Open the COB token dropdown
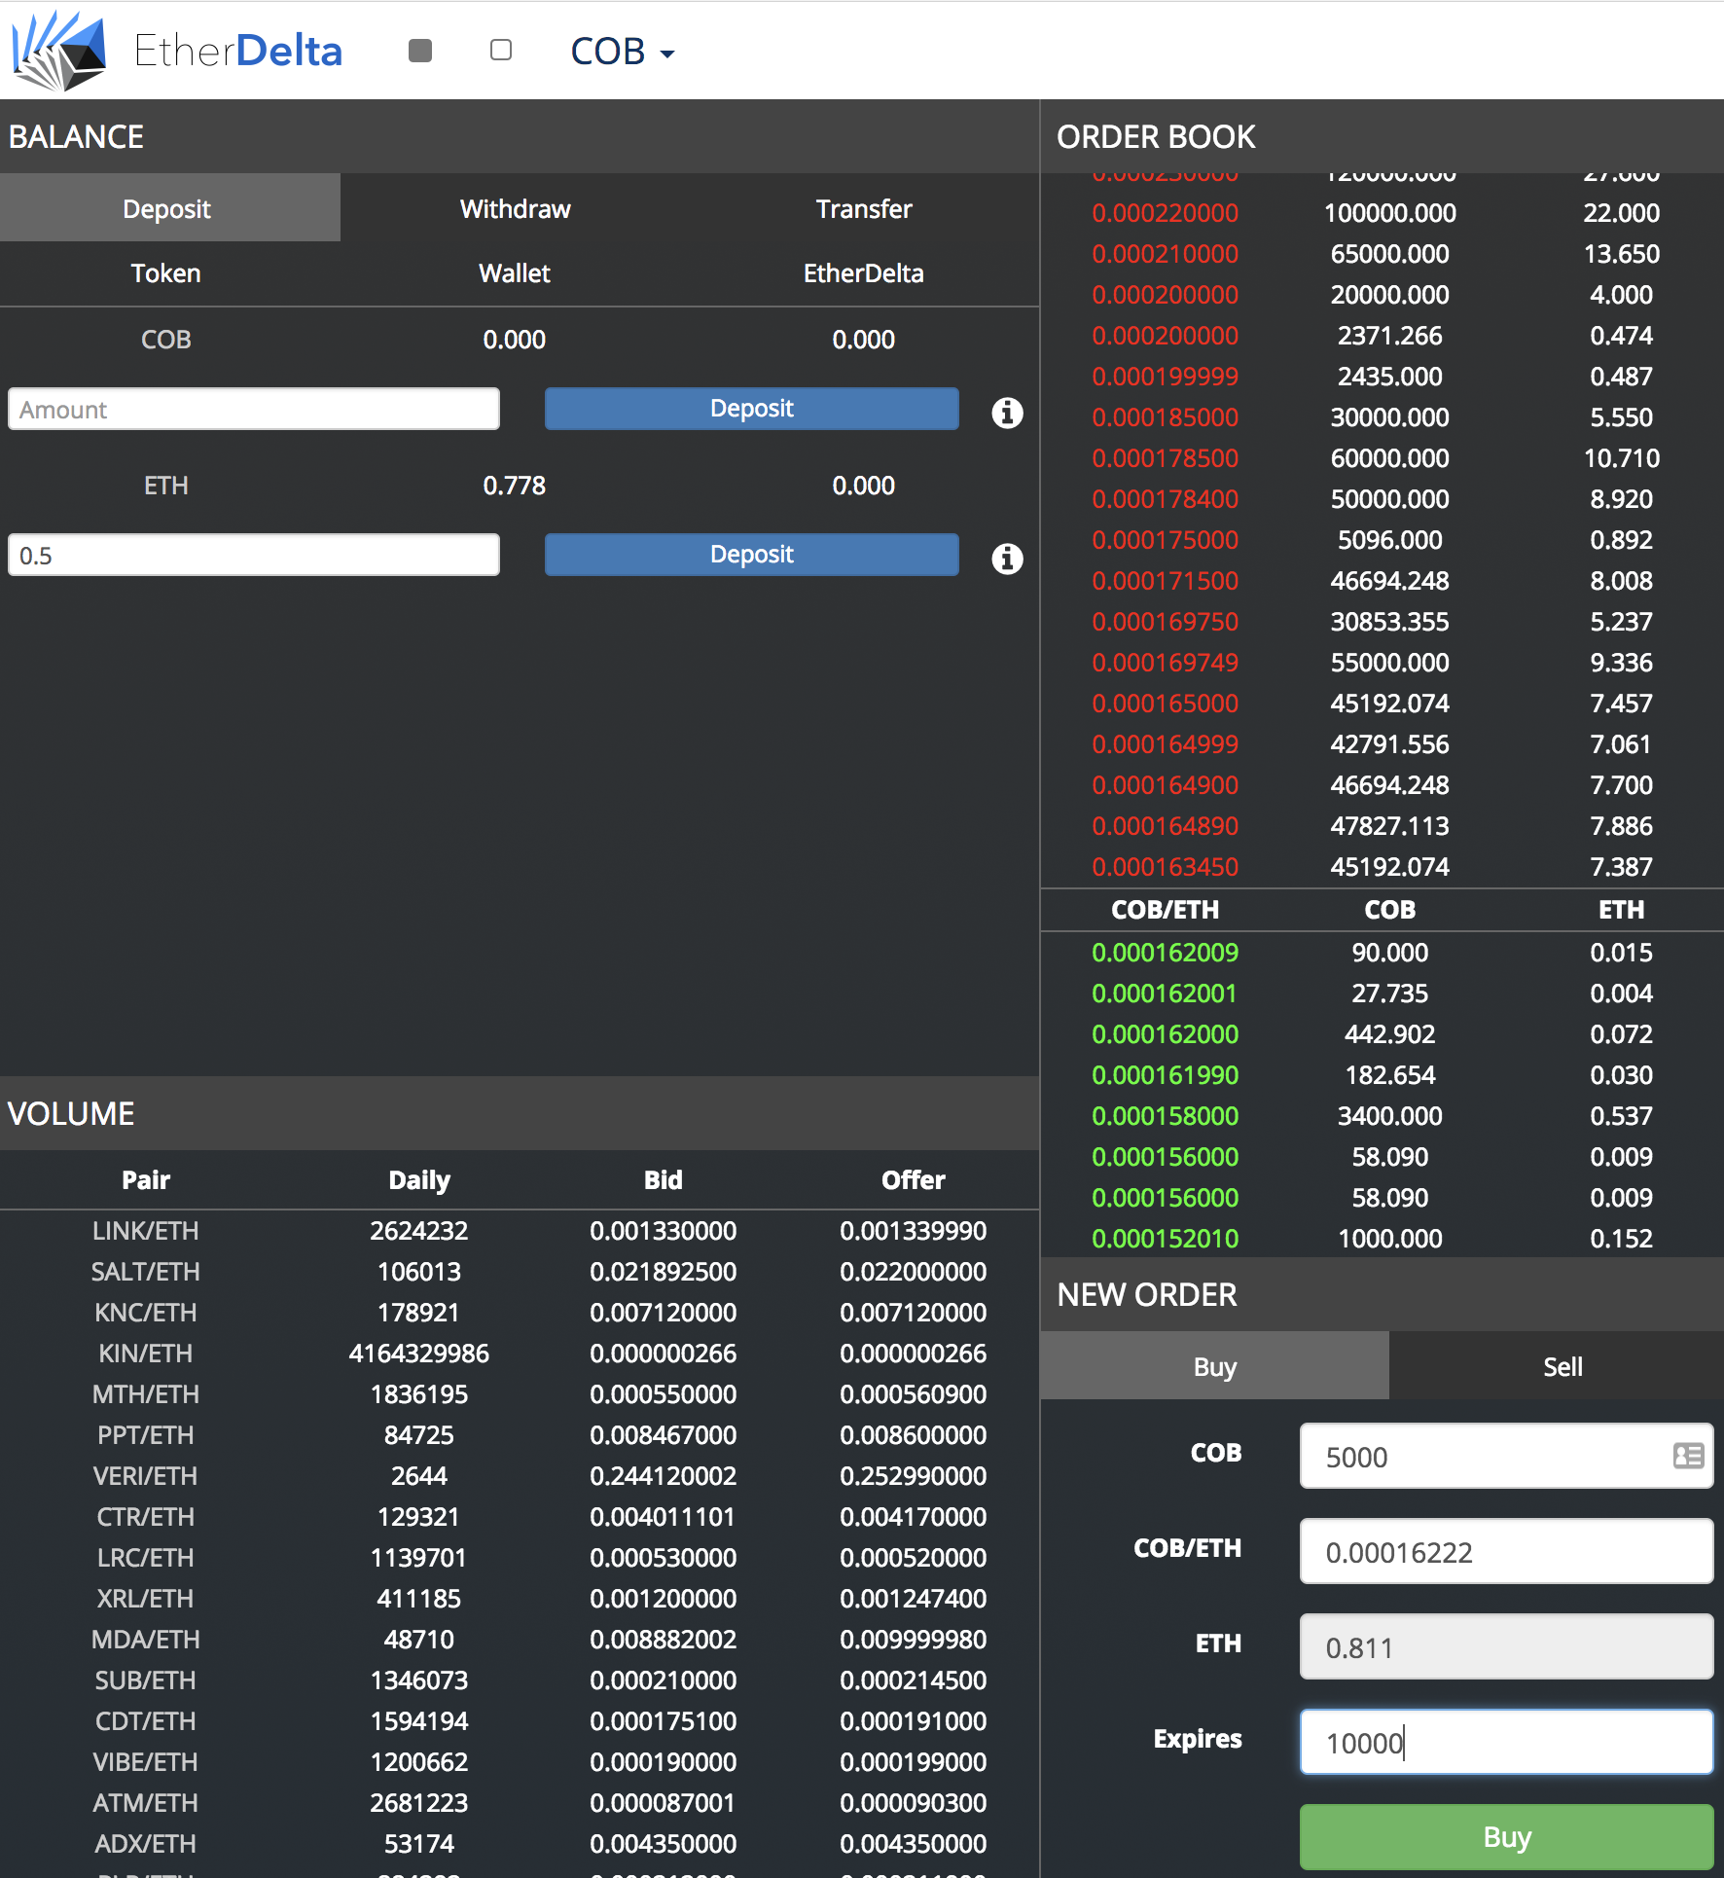 tap(623, 51)
